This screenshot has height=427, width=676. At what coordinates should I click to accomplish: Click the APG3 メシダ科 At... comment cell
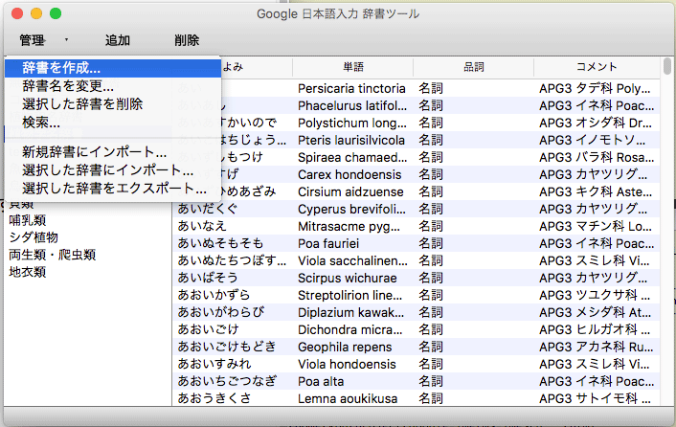[596, 312]
